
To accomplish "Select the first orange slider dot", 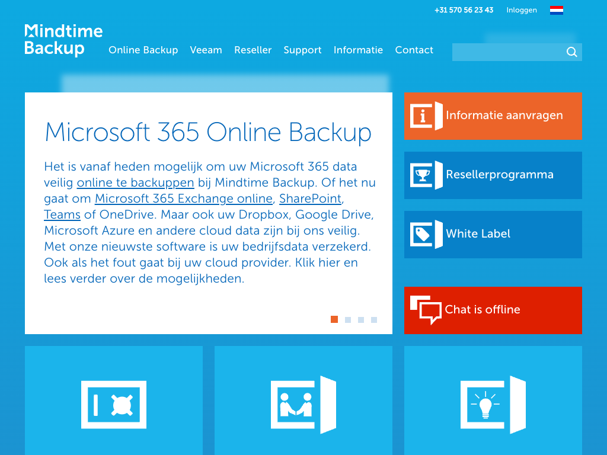I will pyautogui.click(x=334, y=319).
